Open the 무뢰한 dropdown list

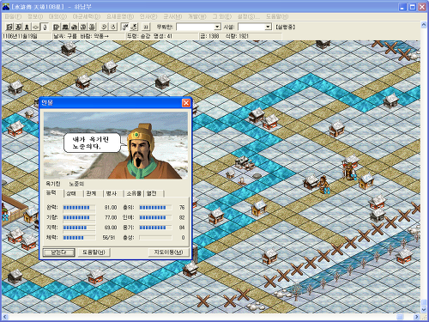217,27
